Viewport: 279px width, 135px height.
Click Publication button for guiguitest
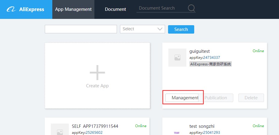click(216, 98)
